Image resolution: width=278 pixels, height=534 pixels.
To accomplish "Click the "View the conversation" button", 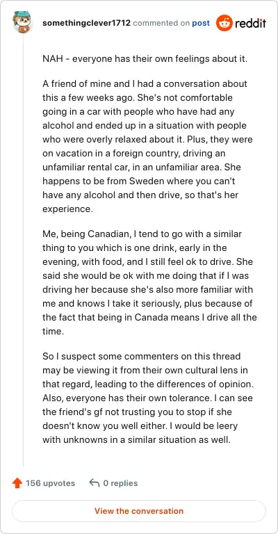I will point(139,511).
